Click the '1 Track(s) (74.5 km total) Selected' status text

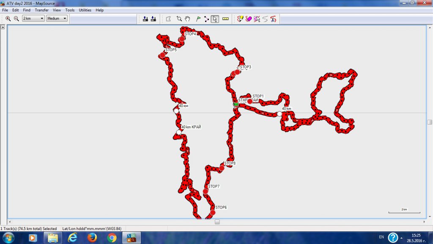(x=28, y=228)
